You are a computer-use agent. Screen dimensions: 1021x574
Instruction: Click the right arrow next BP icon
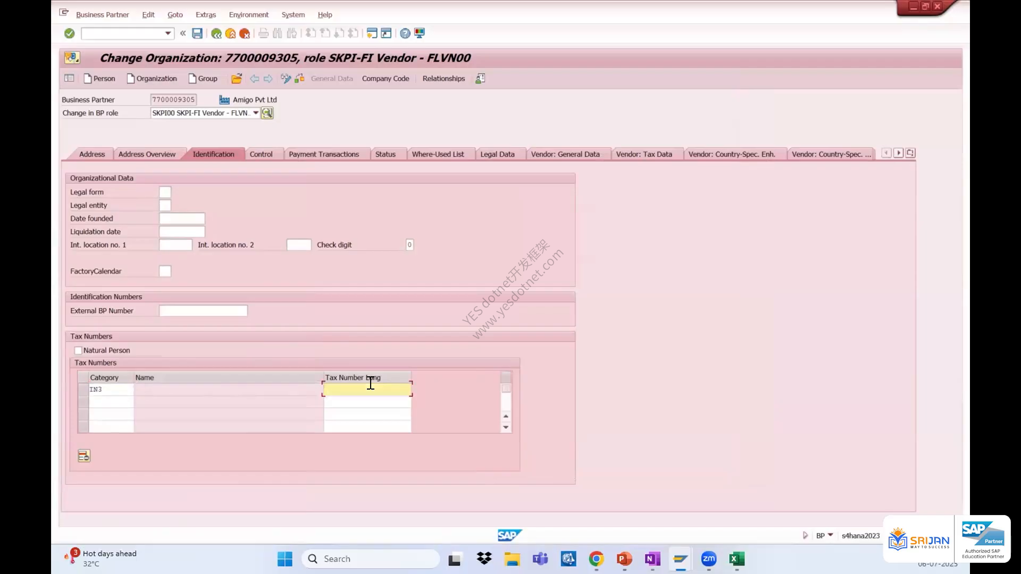tap(268, 79)
